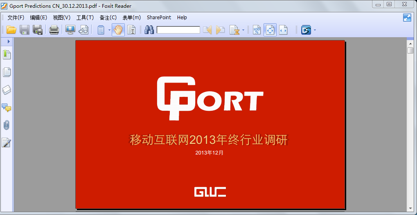Image resolution: width=417 pixels, height=215 pixels.
Task: Click the monitor full-screen view icon
Action: (x=70, y=30)
